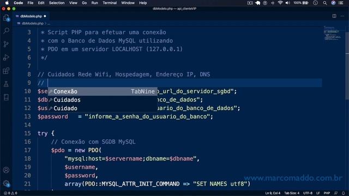
Task: Open the Time Machine clock icon
Action: point(315,3)
